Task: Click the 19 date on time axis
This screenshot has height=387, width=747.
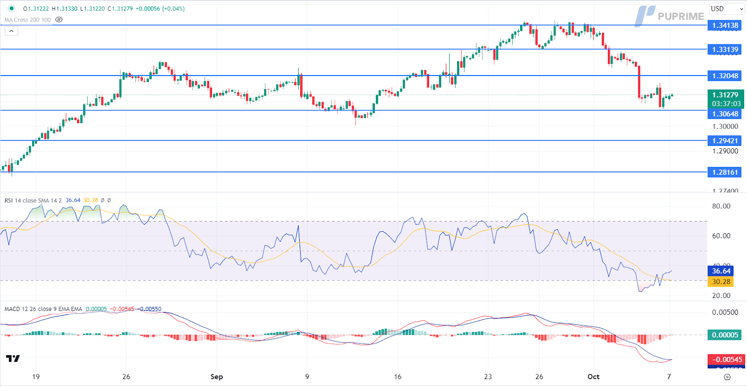Action: point(36,377)
